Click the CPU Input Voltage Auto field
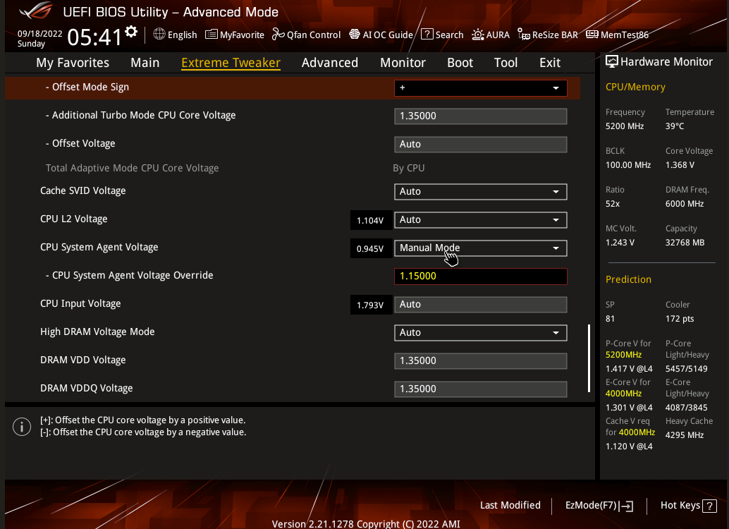 tap(480, 305)
